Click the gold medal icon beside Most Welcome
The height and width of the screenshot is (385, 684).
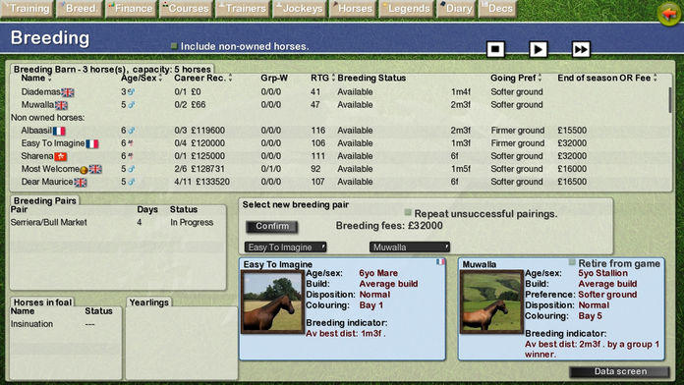point(84,170)
